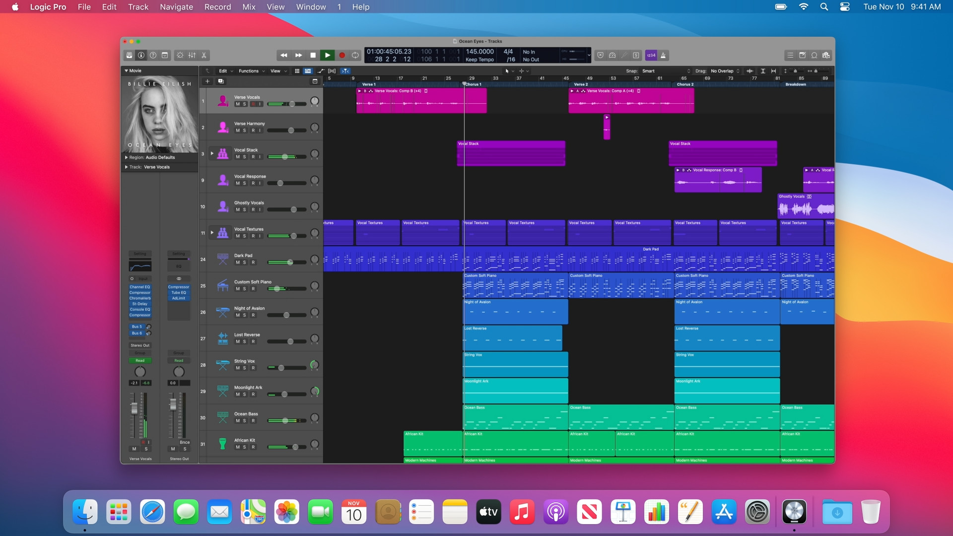Open the Functions menu above the tracks
953x536 pixels.
(249, 70)
